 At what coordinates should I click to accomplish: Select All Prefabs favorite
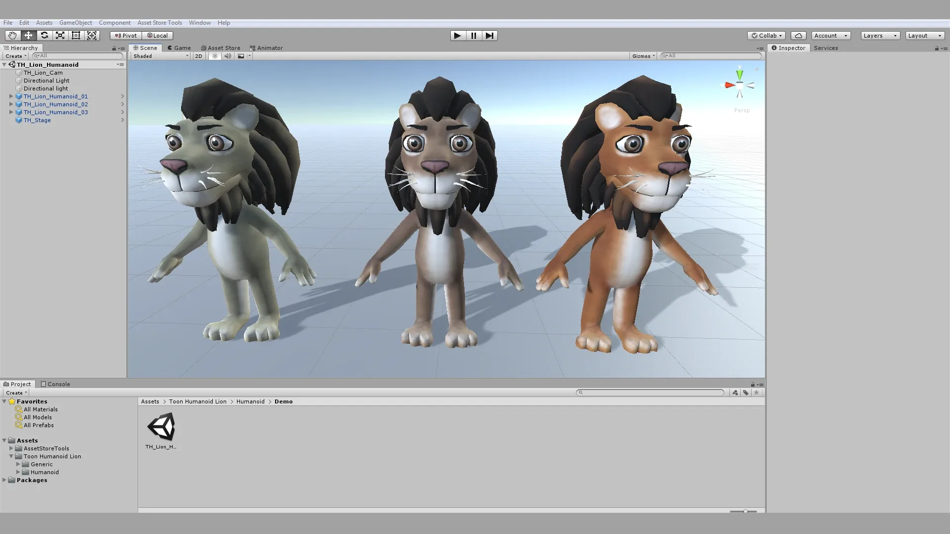click(x=39, y=425)
